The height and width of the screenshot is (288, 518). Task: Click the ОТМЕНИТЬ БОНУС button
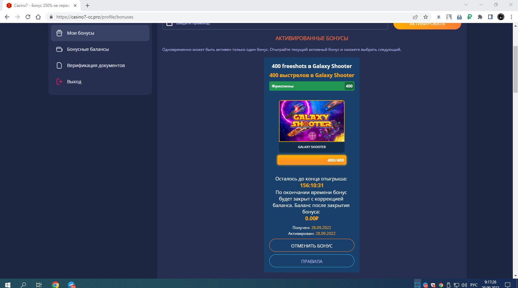click(312, 246)
